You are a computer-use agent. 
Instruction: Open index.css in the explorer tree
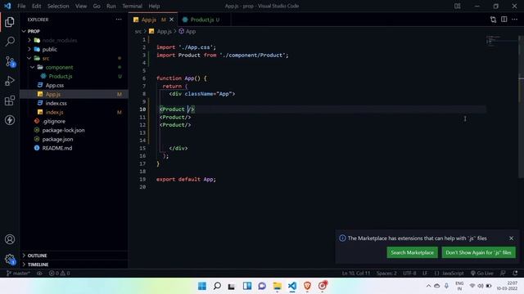pyautogui.click(x=56, y=104)
